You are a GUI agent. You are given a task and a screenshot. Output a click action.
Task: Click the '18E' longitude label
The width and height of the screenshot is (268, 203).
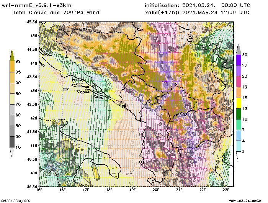(109, 190)
